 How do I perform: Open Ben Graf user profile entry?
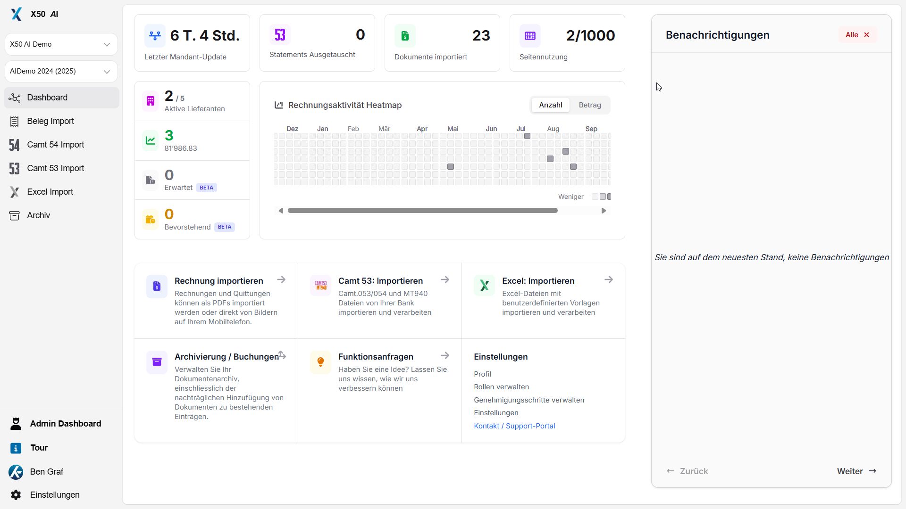coord(46,472)
